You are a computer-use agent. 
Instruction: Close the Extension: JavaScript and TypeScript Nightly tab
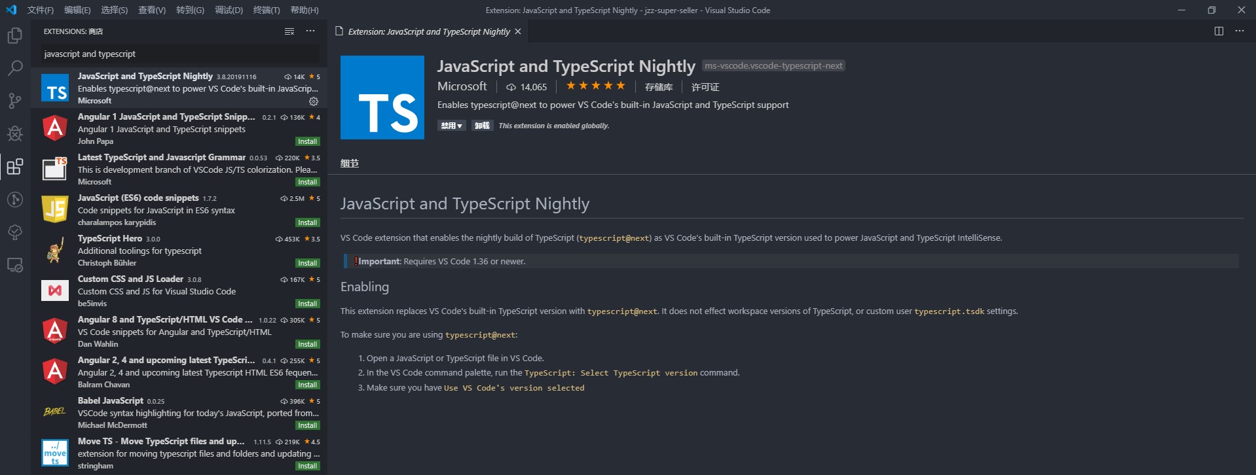[518, 31]
